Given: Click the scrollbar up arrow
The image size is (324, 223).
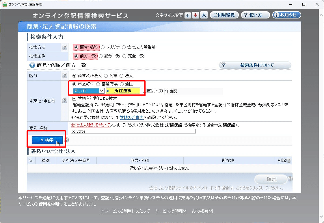Looking at the screenshot, I should (321, 15).
